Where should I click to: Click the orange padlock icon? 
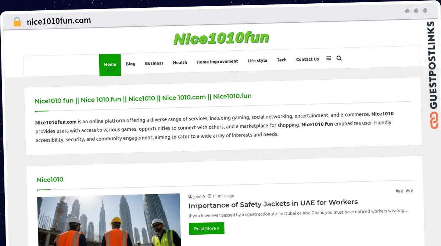17,22
